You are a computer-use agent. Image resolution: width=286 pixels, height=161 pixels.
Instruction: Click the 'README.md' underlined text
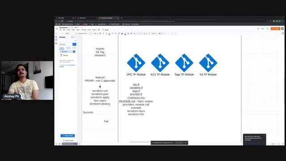coord(127,102)
